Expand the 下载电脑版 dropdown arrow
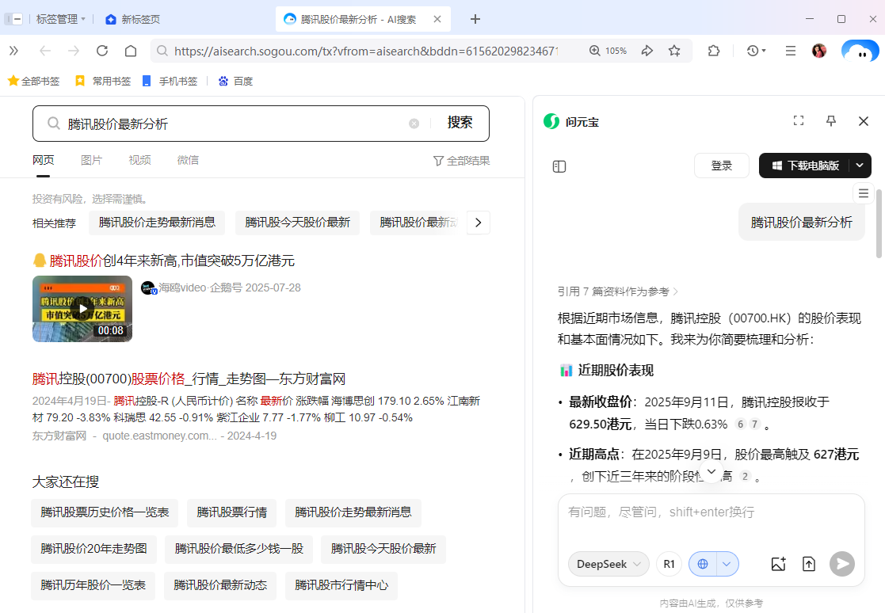This screenshot has height=613, width=885. [x=859, y=165]
